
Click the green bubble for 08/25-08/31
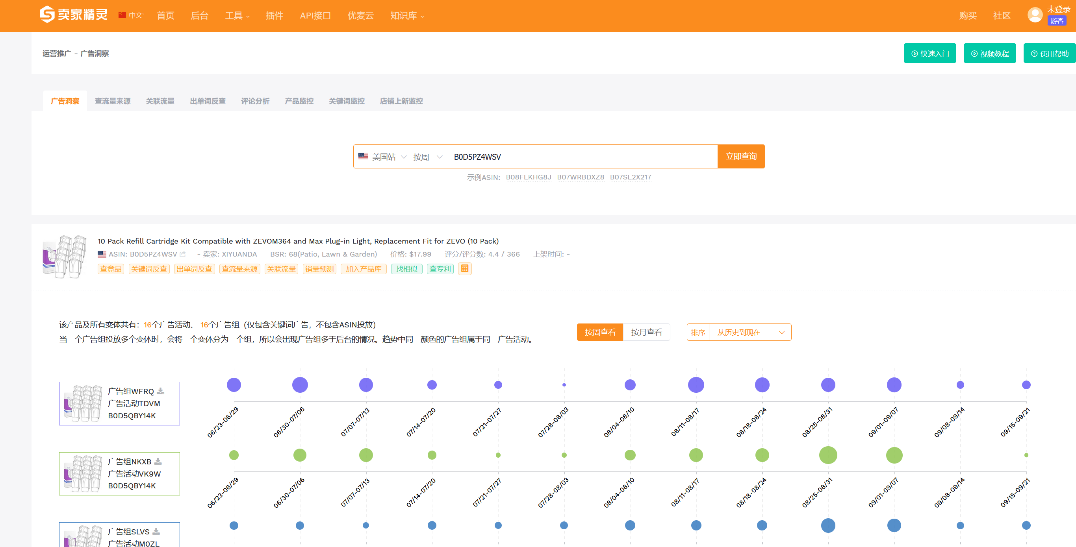(x=828, y=455)
